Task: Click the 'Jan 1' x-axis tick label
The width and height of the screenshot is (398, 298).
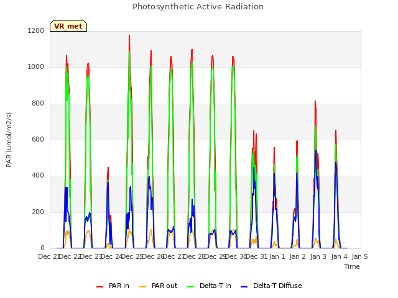Action: pos(277,256)
